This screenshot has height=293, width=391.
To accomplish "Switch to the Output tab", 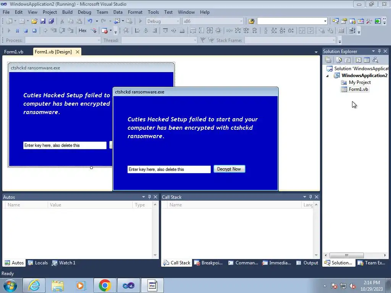I will [x=307, y=262].
